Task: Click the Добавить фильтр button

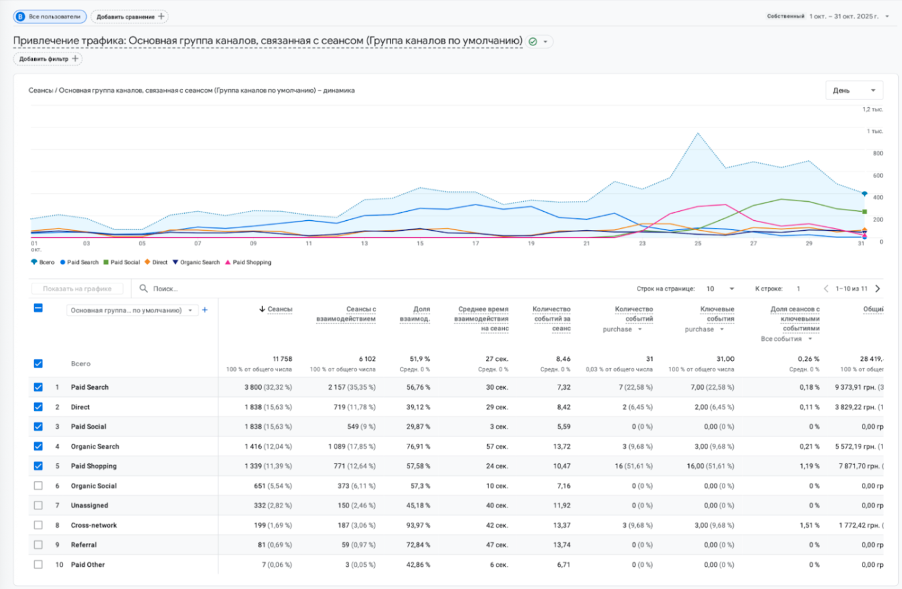Action: pyautogui.click(x=48, y=59)
